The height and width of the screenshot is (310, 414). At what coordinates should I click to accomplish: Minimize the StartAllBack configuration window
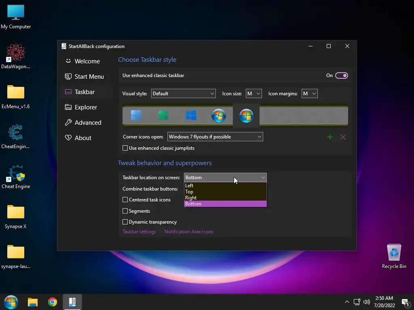[x=310, y=46]
